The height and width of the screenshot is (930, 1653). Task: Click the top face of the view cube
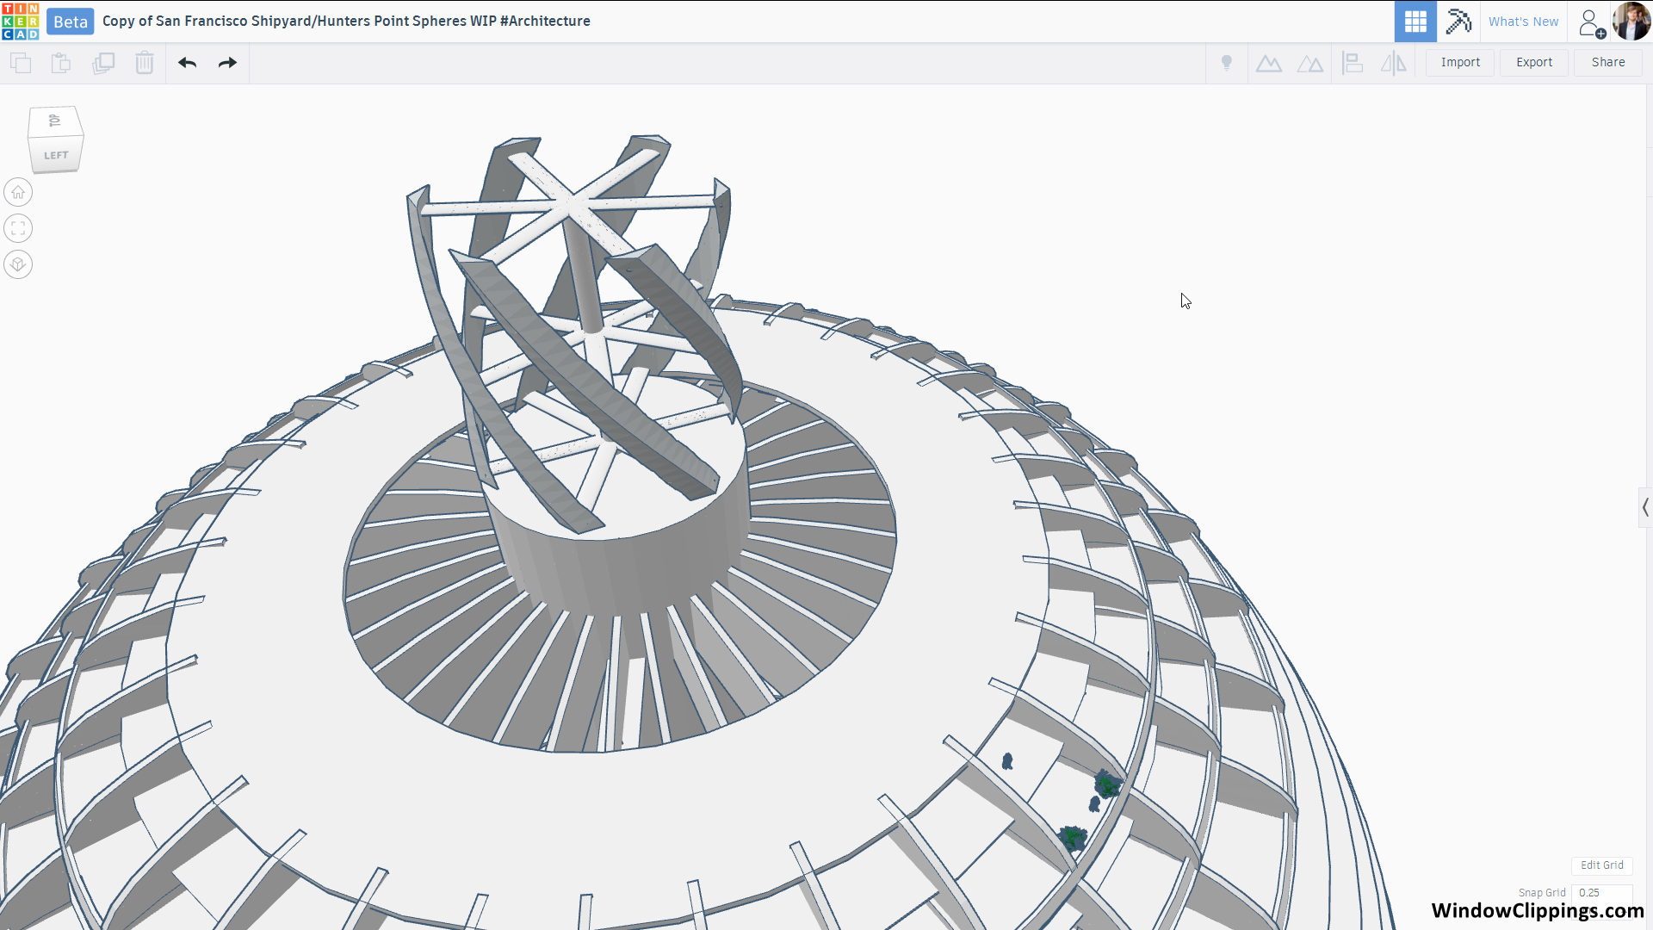click(x=55, y=121)
